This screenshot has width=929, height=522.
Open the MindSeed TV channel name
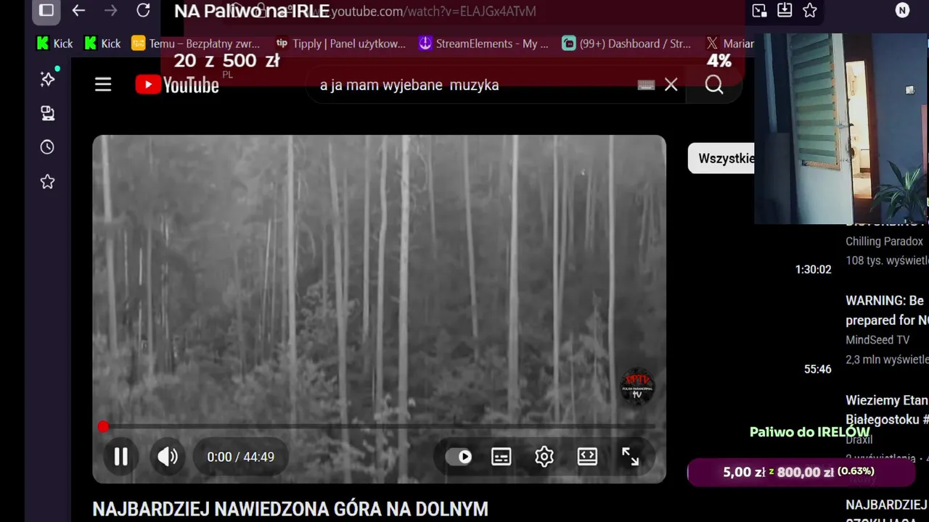(x=877, y=340)
